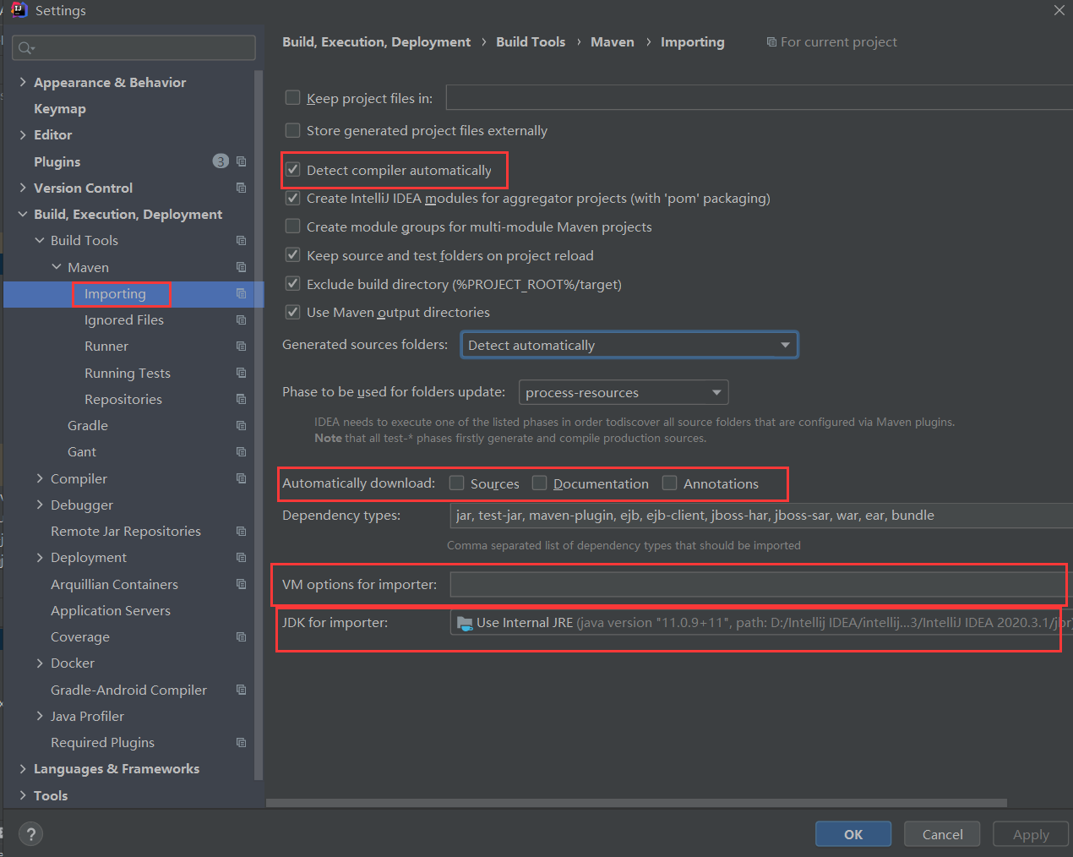Dismiss dialog with Cancel button
1073x857 pixels.
[x=942, y=834]
